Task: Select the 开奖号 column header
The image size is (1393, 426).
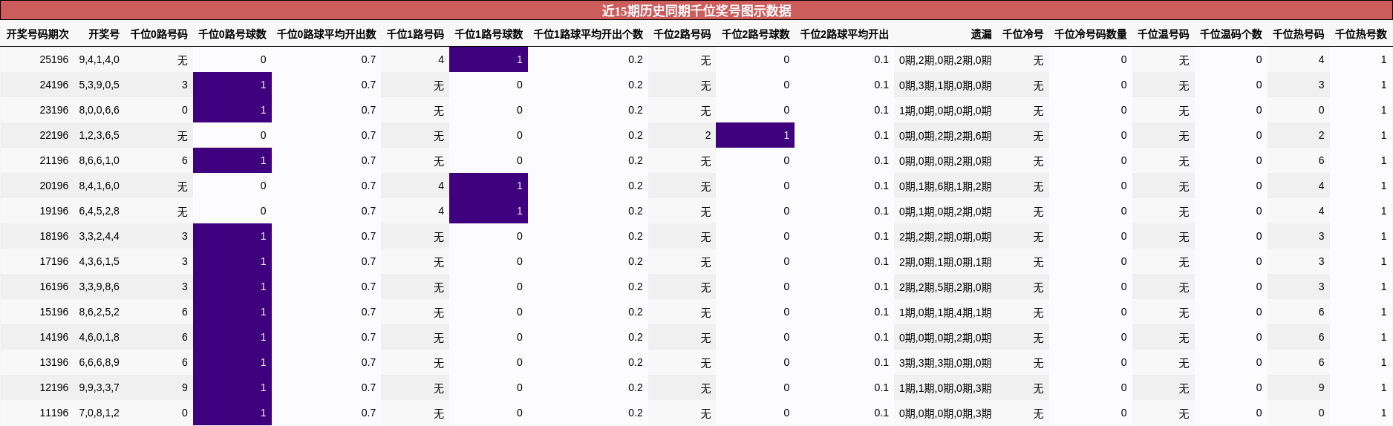Action: (103, 34)
